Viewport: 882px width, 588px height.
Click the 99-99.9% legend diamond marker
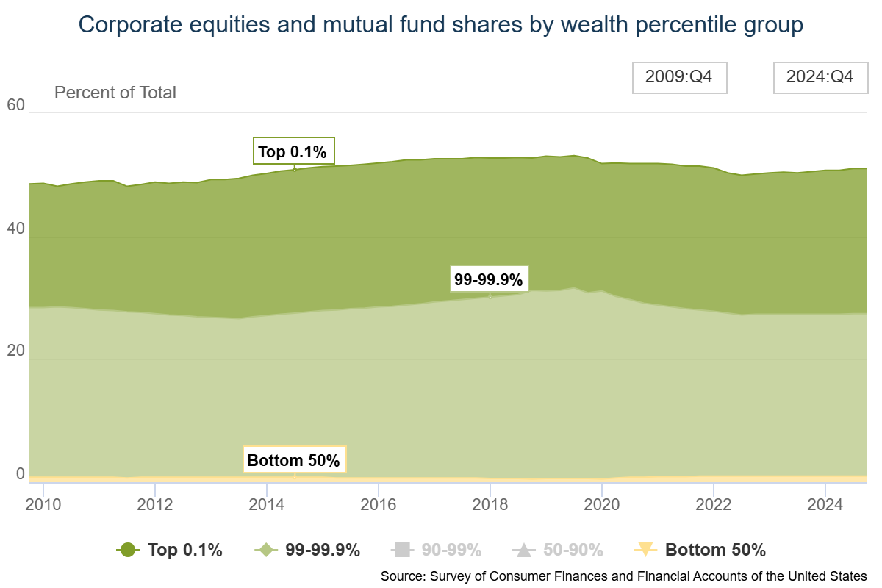265,550
